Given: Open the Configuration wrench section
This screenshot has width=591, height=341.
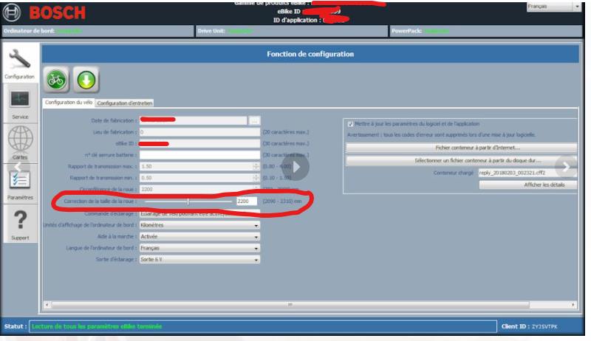Looking at the screenshot, I should tap(19, 62).
